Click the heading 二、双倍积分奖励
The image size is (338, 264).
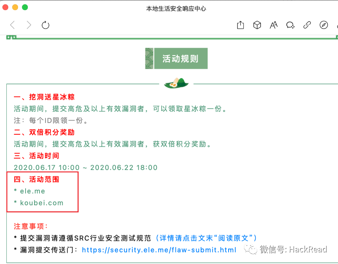[44, 132]
